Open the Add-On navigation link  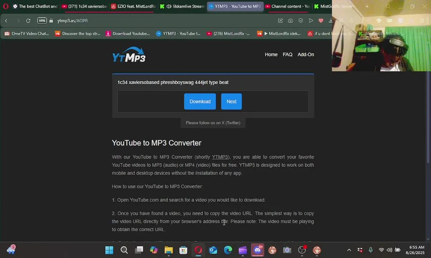[306, 54]
